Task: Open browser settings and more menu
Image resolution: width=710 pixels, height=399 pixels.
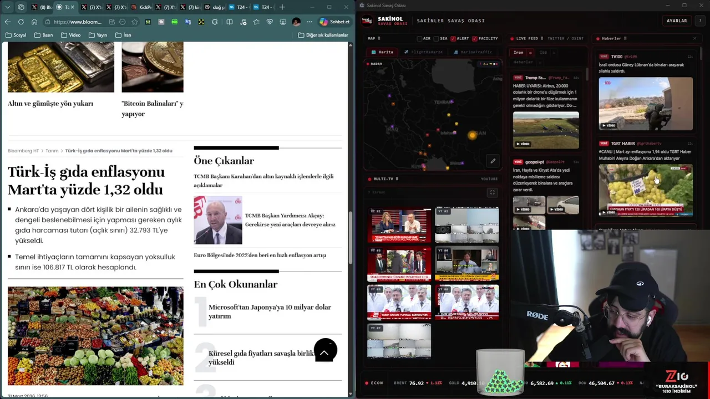Action: [310, 22]
